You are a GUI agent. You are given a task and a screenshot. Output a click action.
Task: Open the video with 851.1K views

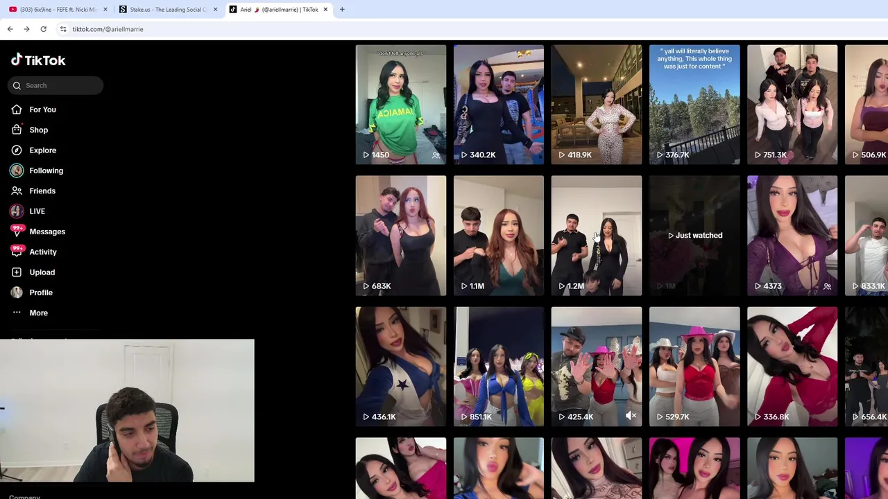[499, 367]
